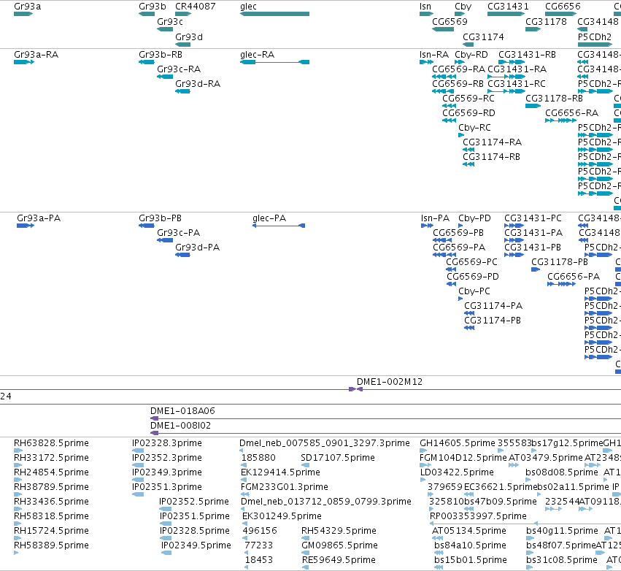Click the SD17107.5prime EST

click(305, 465)
